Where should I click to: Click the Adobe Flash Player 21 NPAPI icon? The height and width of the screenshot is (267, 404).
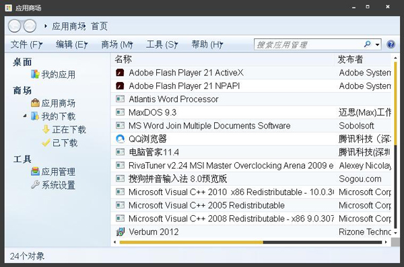coord(120,85)
